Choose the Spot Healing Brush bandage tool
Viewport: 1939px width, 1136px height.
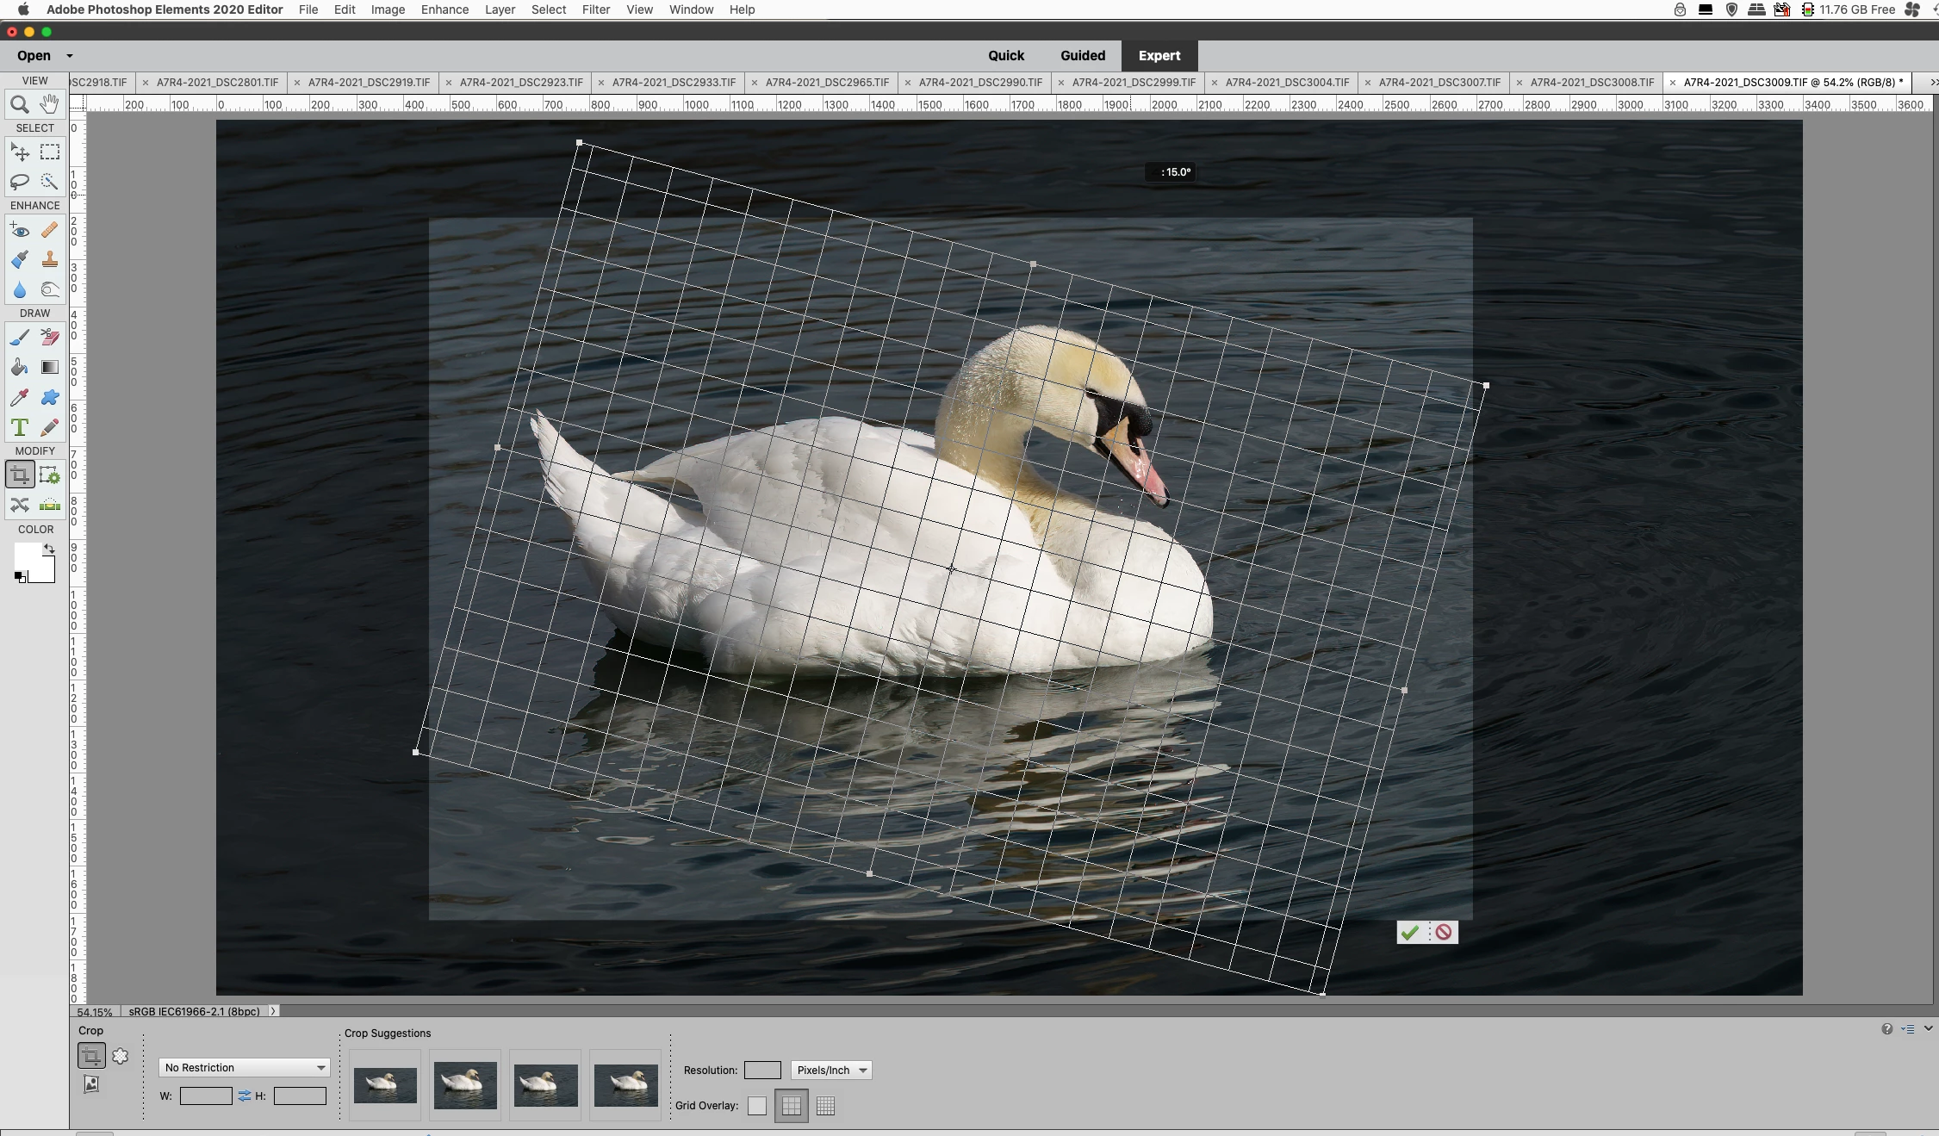(49, 230)
